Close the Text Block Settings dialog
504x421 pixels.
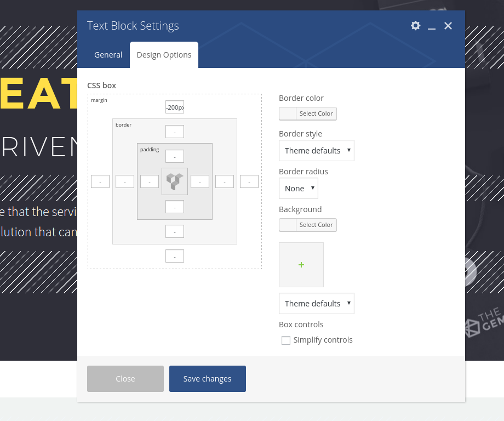pos(448,26)
